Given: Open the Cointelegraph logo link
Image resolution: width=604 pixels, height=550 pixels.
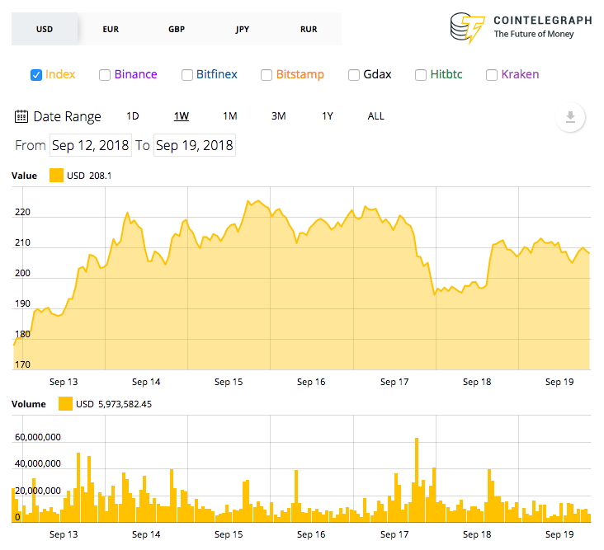Looking at the screenshot, I should tap(521, 28).
